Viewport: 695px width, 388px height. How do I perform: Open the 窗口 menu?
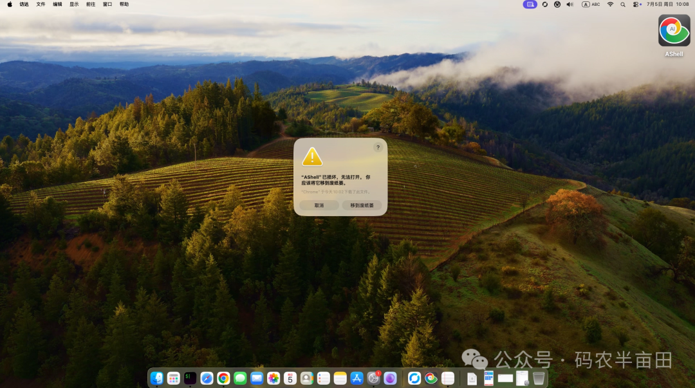pyautogui.click(x=107, y=5)
